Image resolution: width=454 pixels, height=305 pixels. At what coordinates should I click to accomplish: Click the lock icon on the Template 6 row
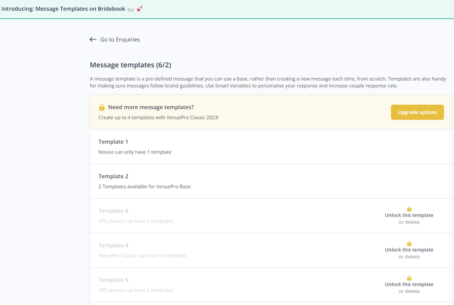(x=409, y=209)
